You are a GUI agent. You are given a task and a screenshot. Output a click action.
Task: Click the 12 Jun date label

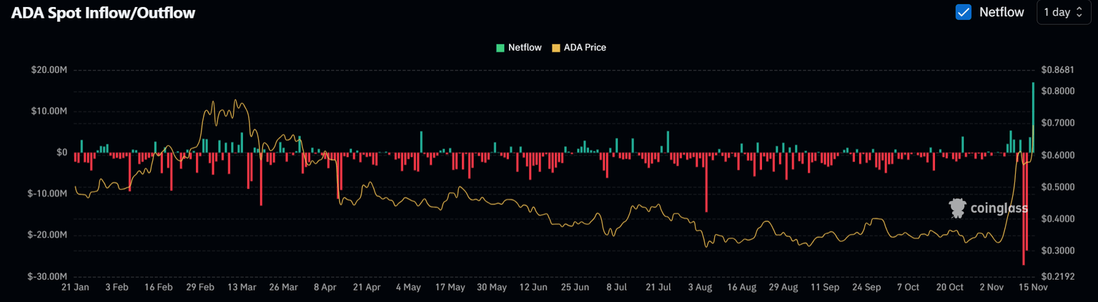(533, 287)
